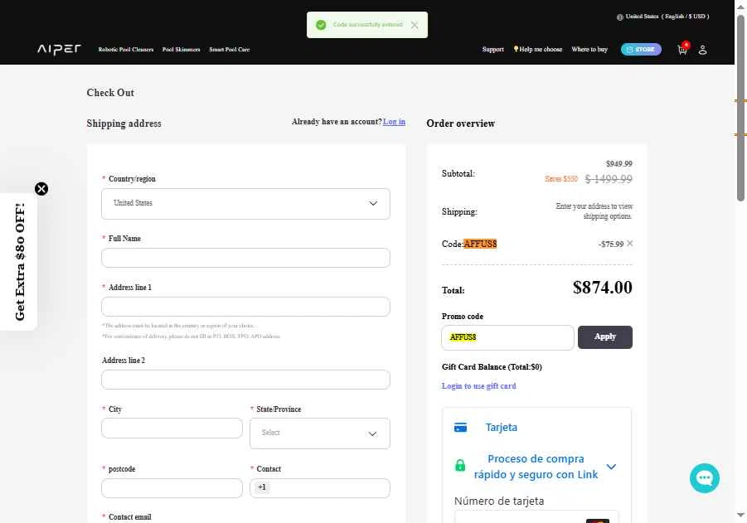Click the 'Order overview' heading
The width and height of the screenshot is (747, 523).
click(x=461, y=123)
